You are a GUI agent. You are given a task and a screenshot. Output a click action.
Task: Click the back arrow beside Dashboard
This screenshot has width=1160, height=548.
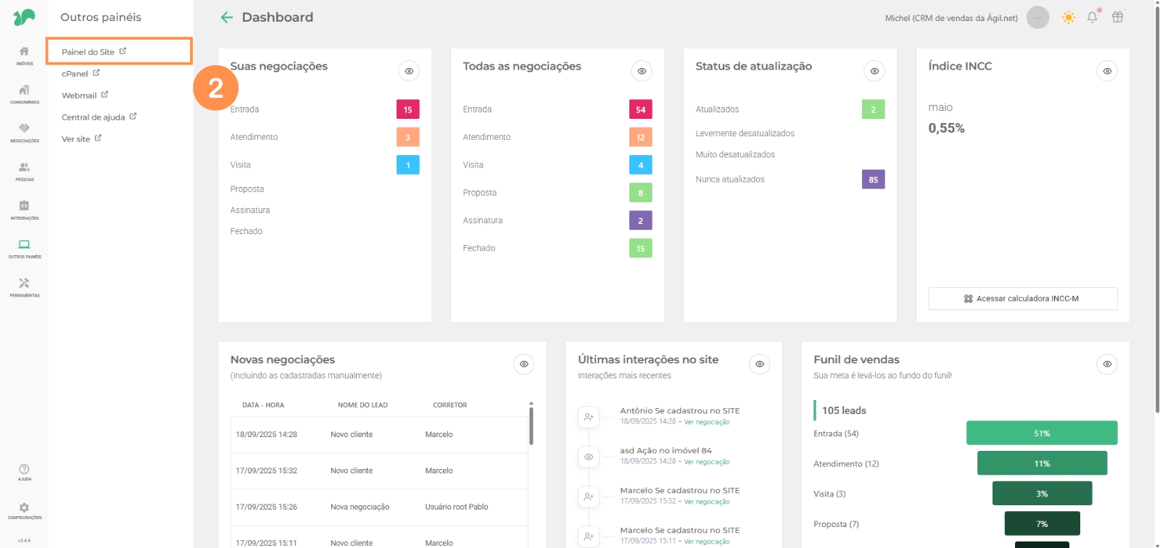pos(227,17)
